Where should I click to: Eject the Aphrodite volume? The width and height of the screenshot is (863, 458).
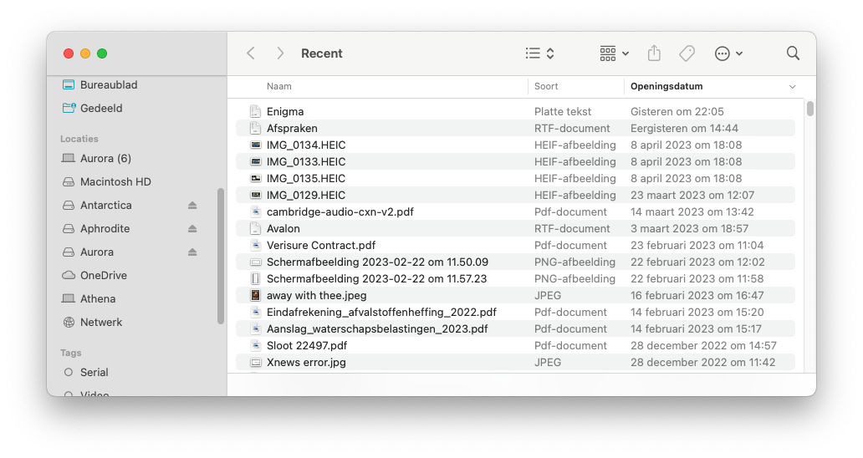click(x=192, y=229)
